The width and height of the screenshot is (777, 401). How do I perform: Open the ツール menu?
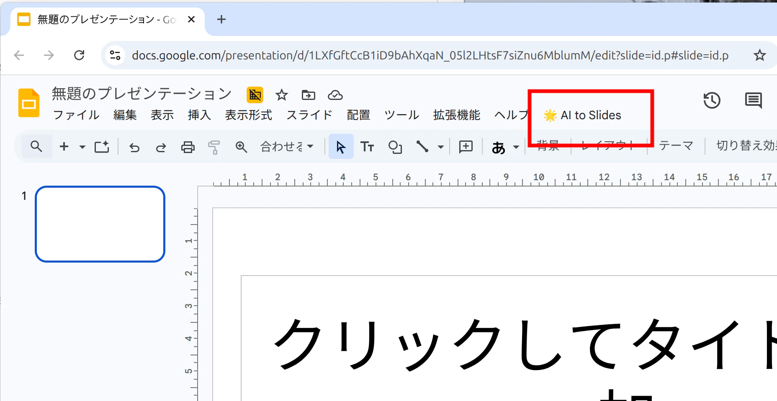[402, 115]
